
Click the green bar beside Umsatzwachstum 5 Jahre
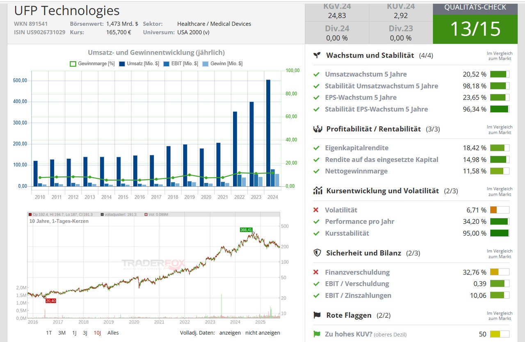tap(499, 74)
